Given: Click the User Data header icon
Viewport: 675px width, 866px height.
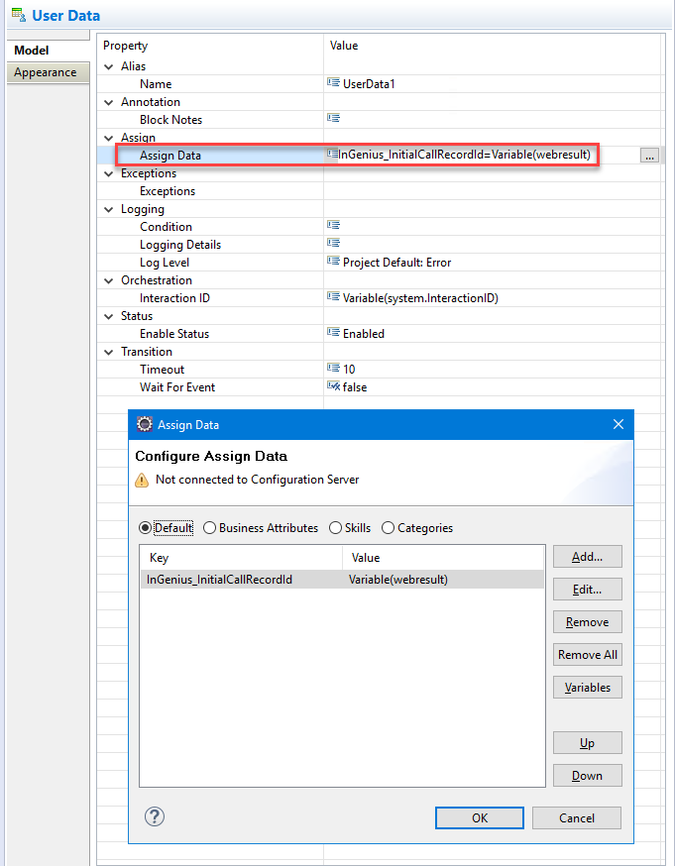Looking at the screenshot, I should [x=18, y=16].
